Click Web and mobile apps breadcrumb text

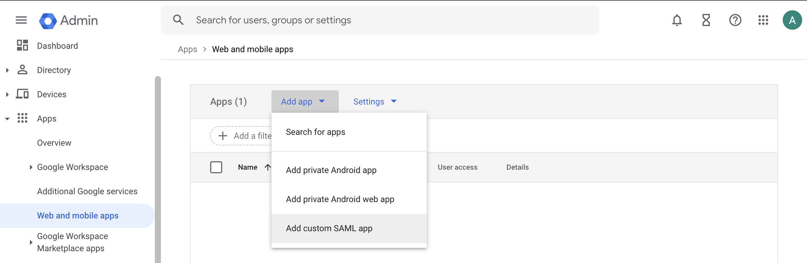[x=253, y=49]
